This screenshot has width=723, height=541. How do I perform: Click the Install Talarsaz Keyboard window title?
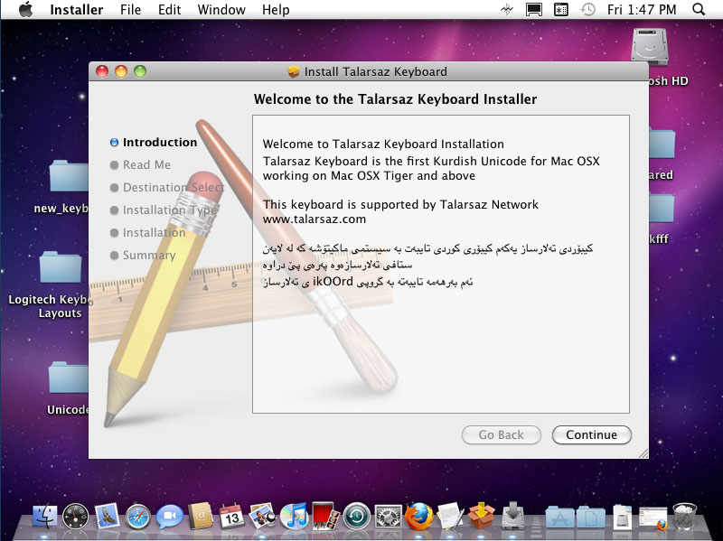(x=375, y=72)
